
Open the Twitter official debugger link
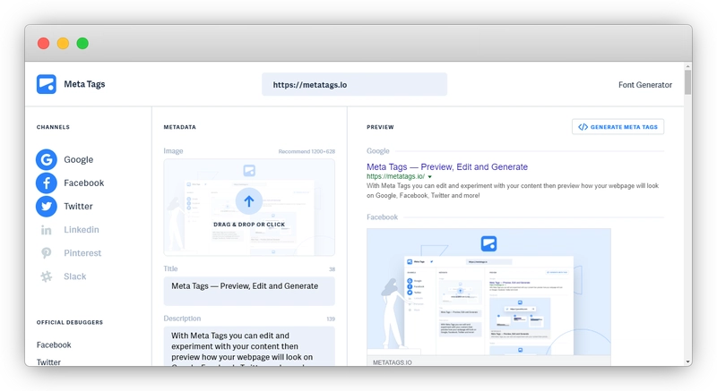(x=48, y=361)
